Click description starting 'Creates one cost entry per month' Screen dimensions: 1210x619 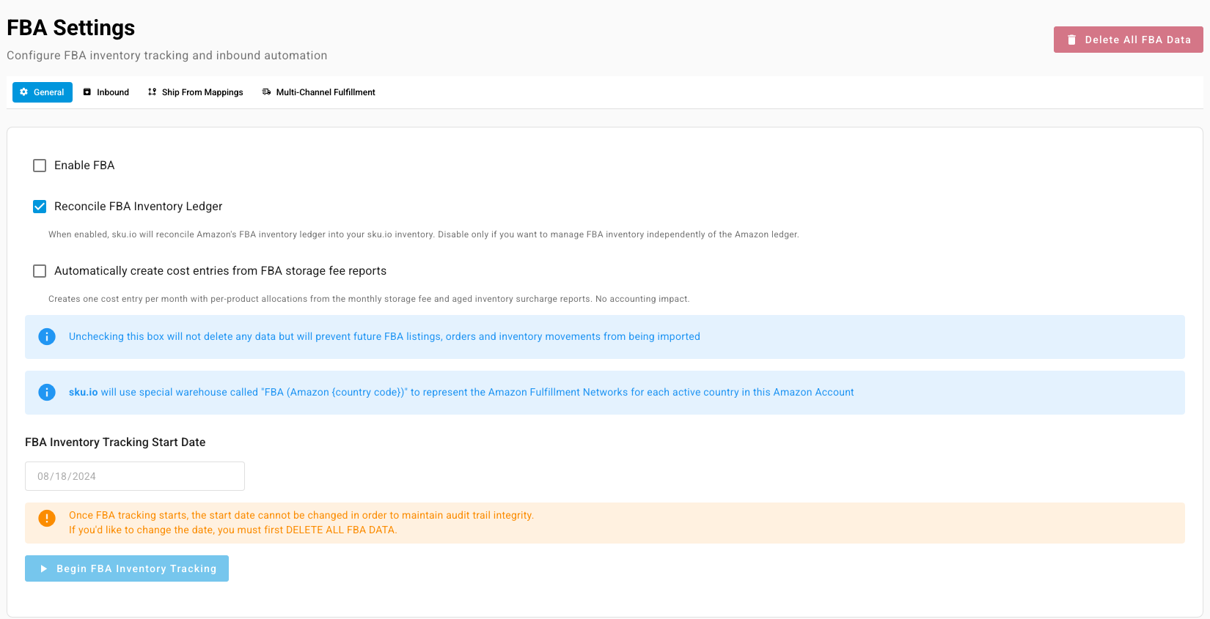(x=369, y=299)
